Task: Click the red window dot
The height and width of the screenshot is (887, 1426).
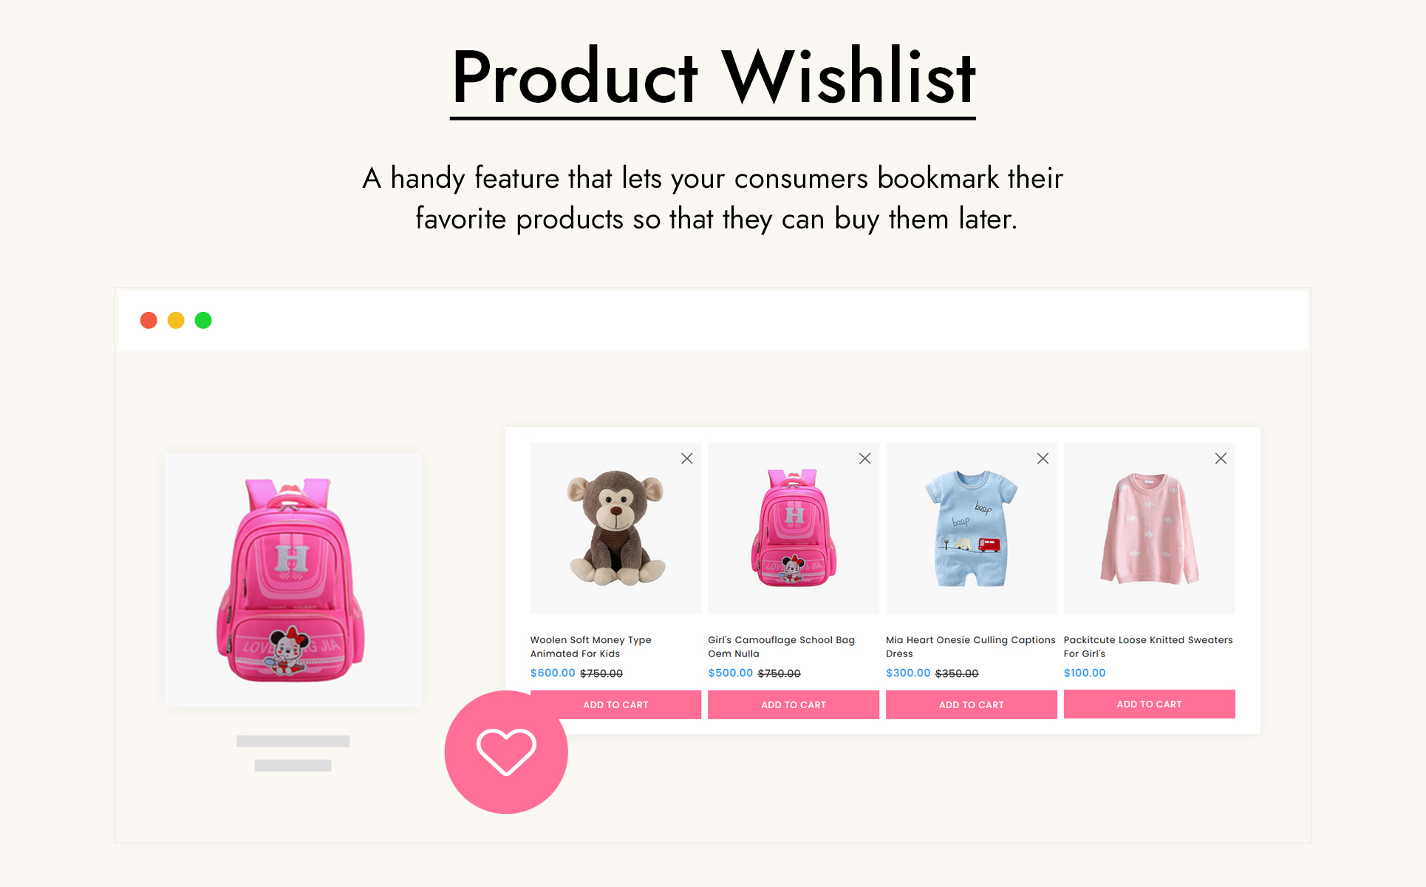Action: [x=149, y=320]
